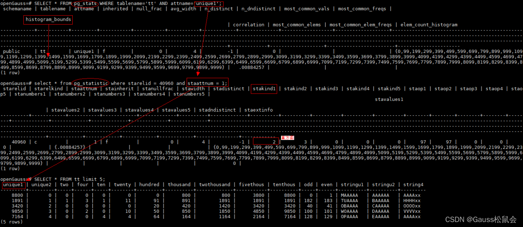Click the staop1 column header
The image size is (523, 227).
417,89
